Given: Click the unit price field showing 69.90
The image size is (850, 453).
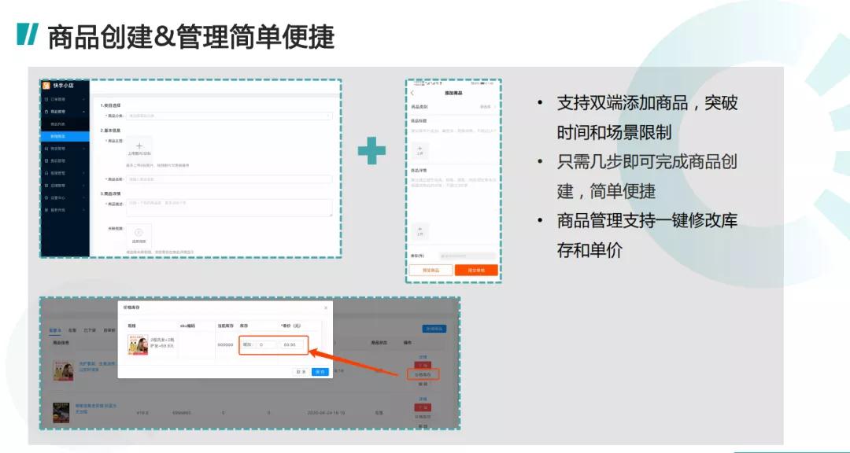Looking at the screenshot, I should 290,344.
